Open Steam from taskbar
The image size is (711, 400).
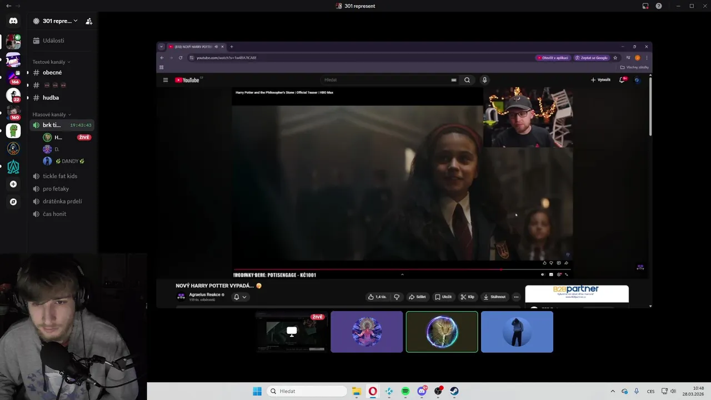click(454, 391)
